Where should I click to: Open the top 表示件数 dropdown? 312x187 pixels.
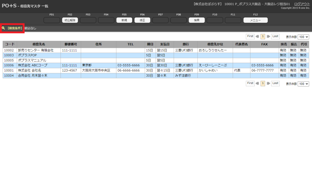click(303, 37)
